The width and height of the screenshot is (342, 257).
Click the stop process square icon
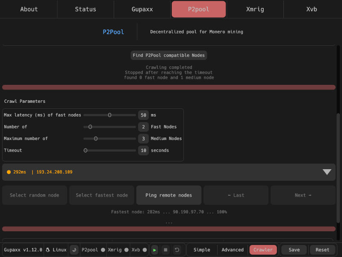point(165,250)
